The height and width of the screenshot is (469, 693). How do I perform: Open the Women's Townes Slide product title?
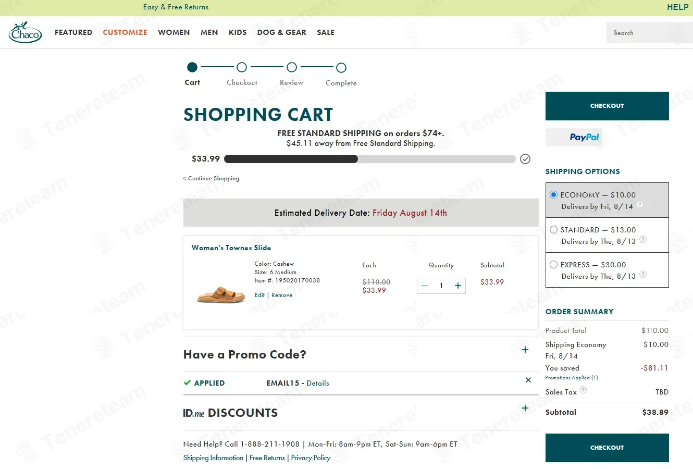tap(231, 248)
